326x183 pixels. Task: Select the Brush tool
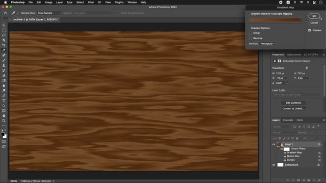click(x=4, y=60)
